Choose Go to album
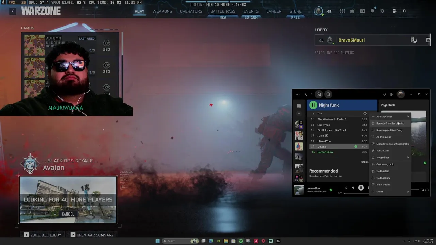 pyautogui.click(x=390, y=178)
